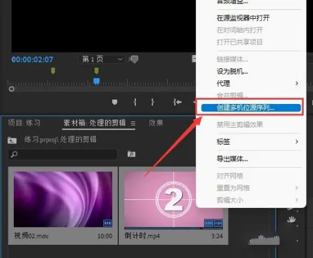The height and width of the screenshot is (258, 313).
Task: Click the Mark Out bracket icon
Action: pyautogui.click(x=153, y=102)
